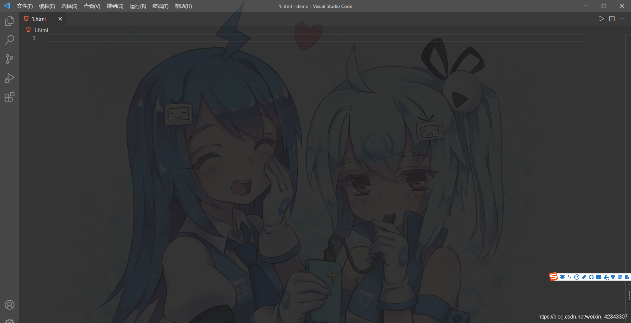Restore down the VS Code window
631x323 pixels.
604,6
